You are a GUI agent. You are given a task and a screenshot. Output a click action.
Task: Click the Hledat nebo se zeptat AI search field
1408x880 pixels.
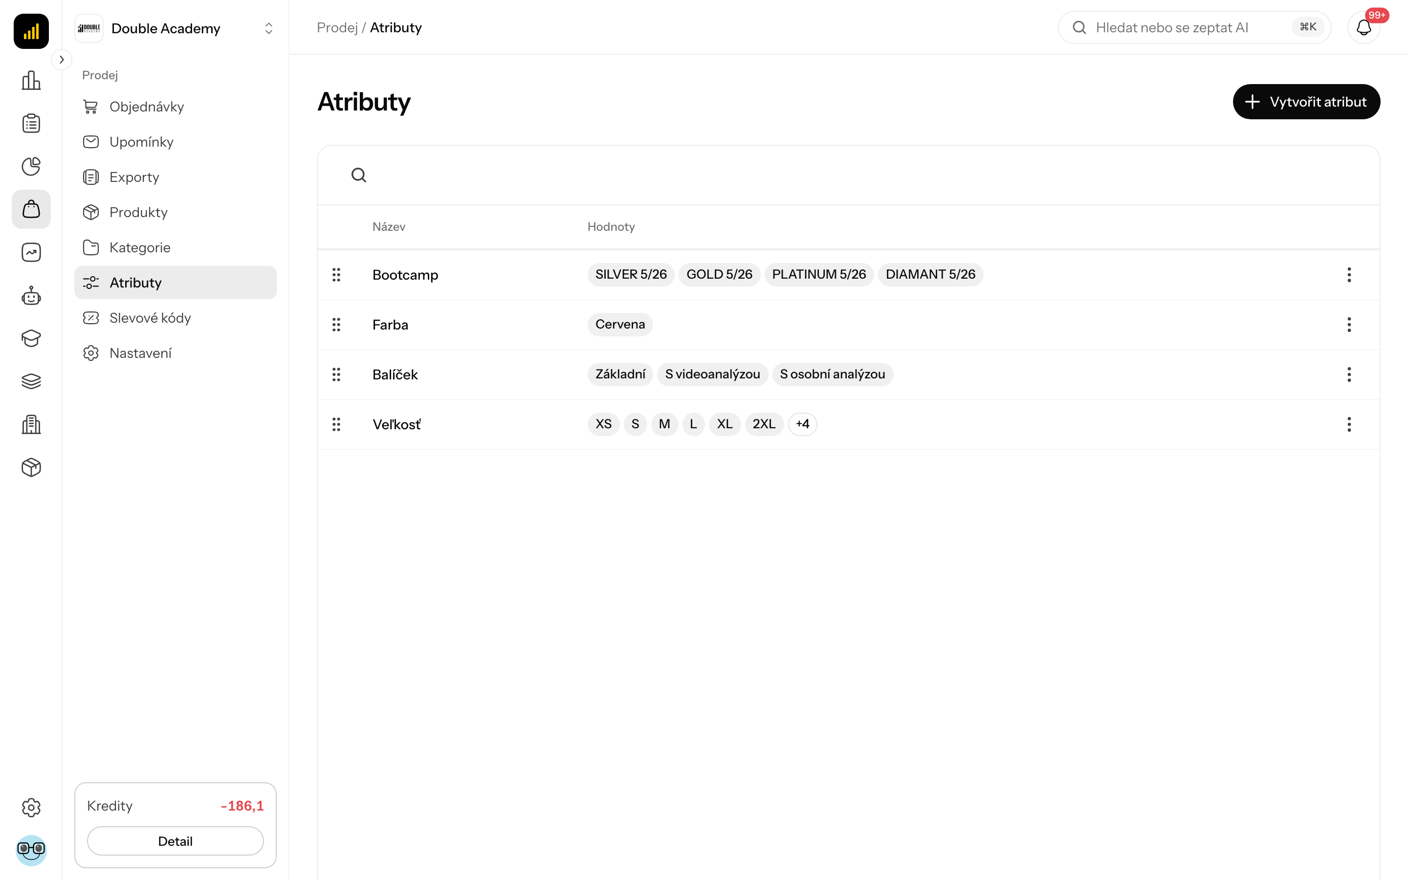(x=1194, y=27)
